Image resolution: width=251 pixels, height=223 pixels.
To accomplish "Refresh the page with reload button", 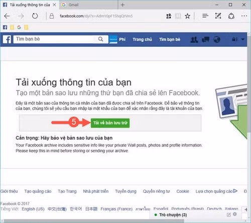I will pos(35,16).
